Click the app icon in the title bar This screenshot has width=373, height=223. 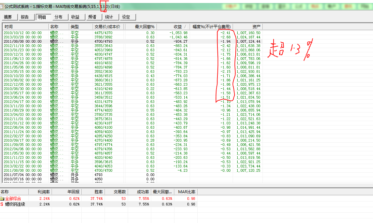pos(2,6)
